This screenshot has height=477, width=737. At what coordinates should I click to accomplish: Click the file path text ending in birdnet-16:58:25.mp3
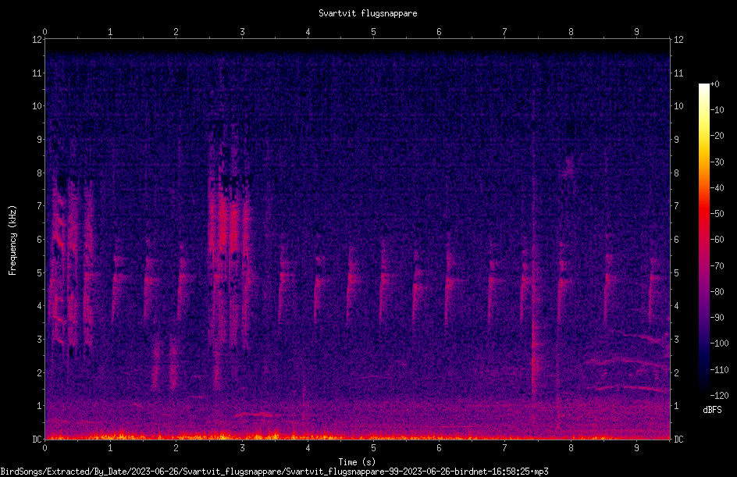pos(274,472)
